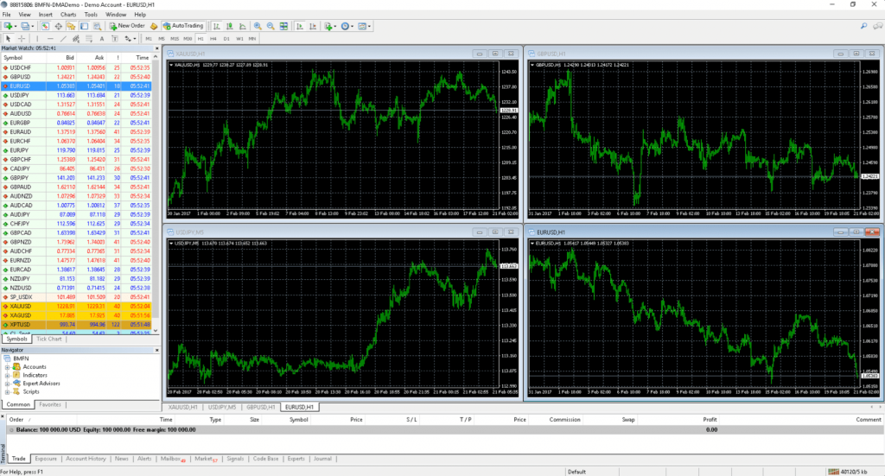Screen dimensions: 885x476
Task: Enable chart auto scroll icon
Action: pyautogui.click(x=300, y=26)
